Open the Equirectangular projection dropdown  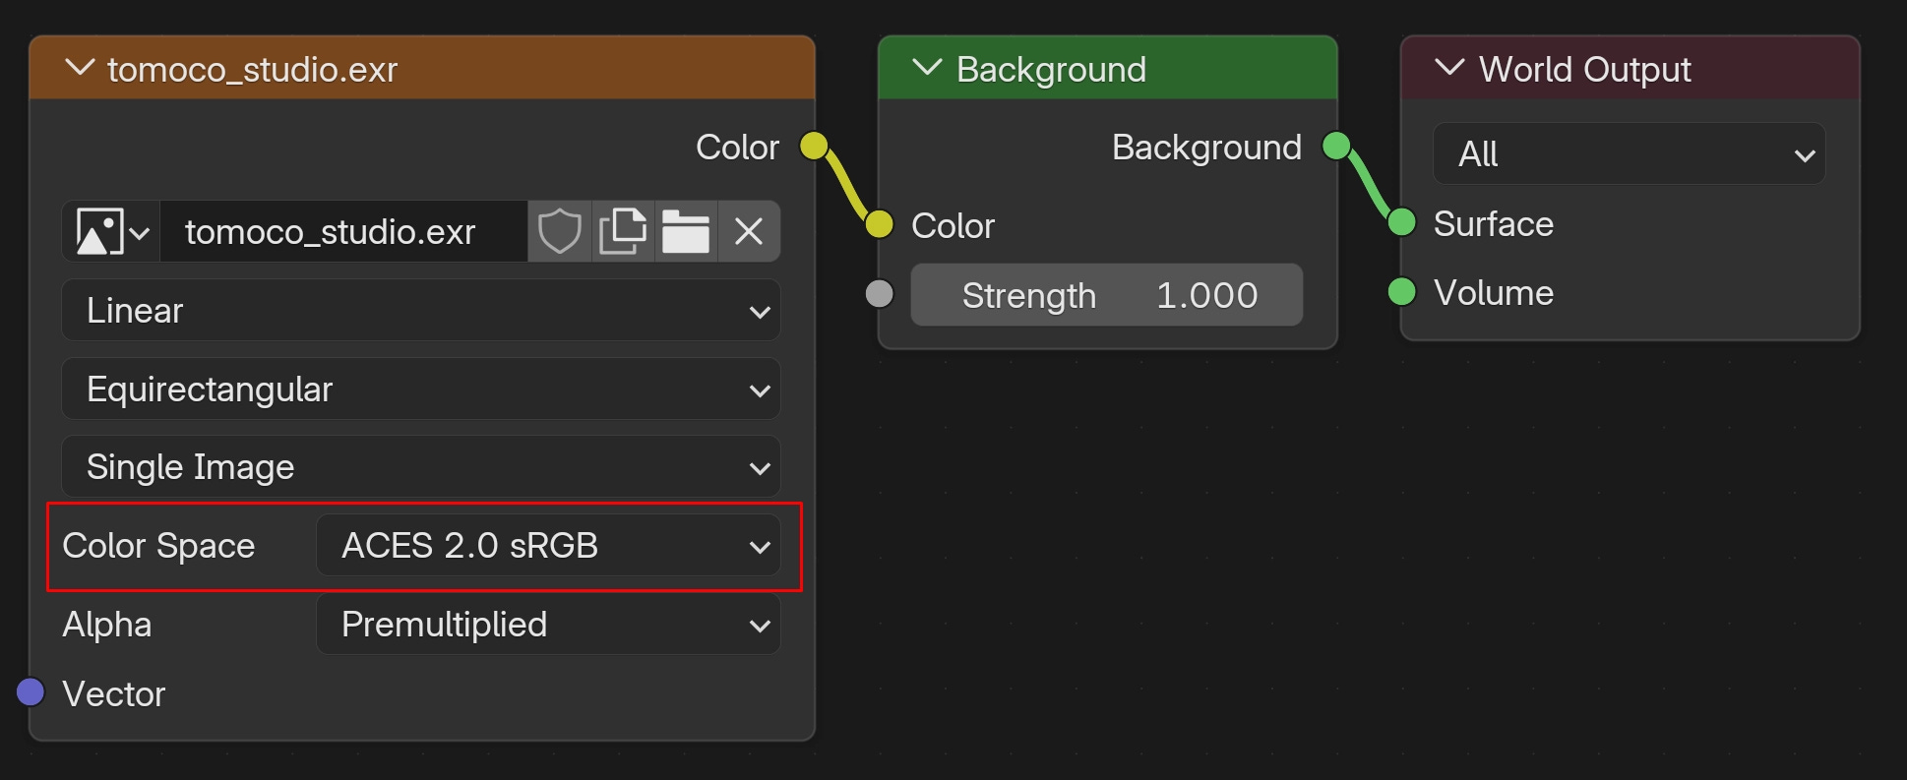click(421, 389)
